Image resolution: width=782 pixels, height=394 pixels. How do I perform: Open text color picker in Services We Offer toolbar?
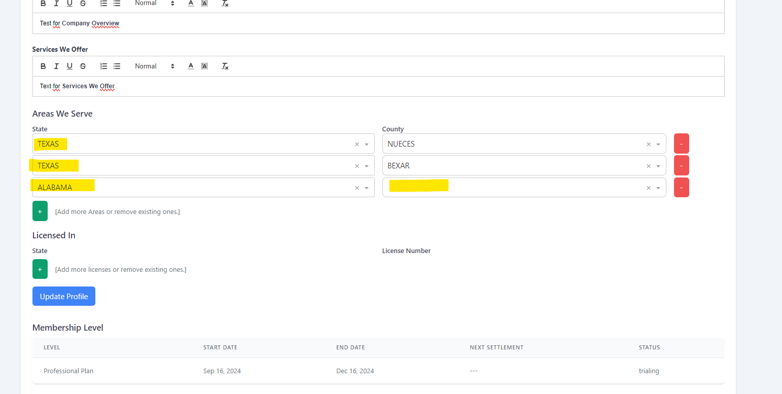point(191,66)
